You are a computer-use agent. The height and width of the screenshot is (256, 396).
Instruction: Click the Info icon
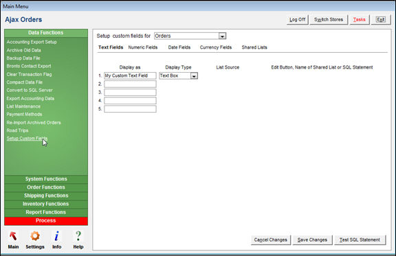click(x=57, y=236)
